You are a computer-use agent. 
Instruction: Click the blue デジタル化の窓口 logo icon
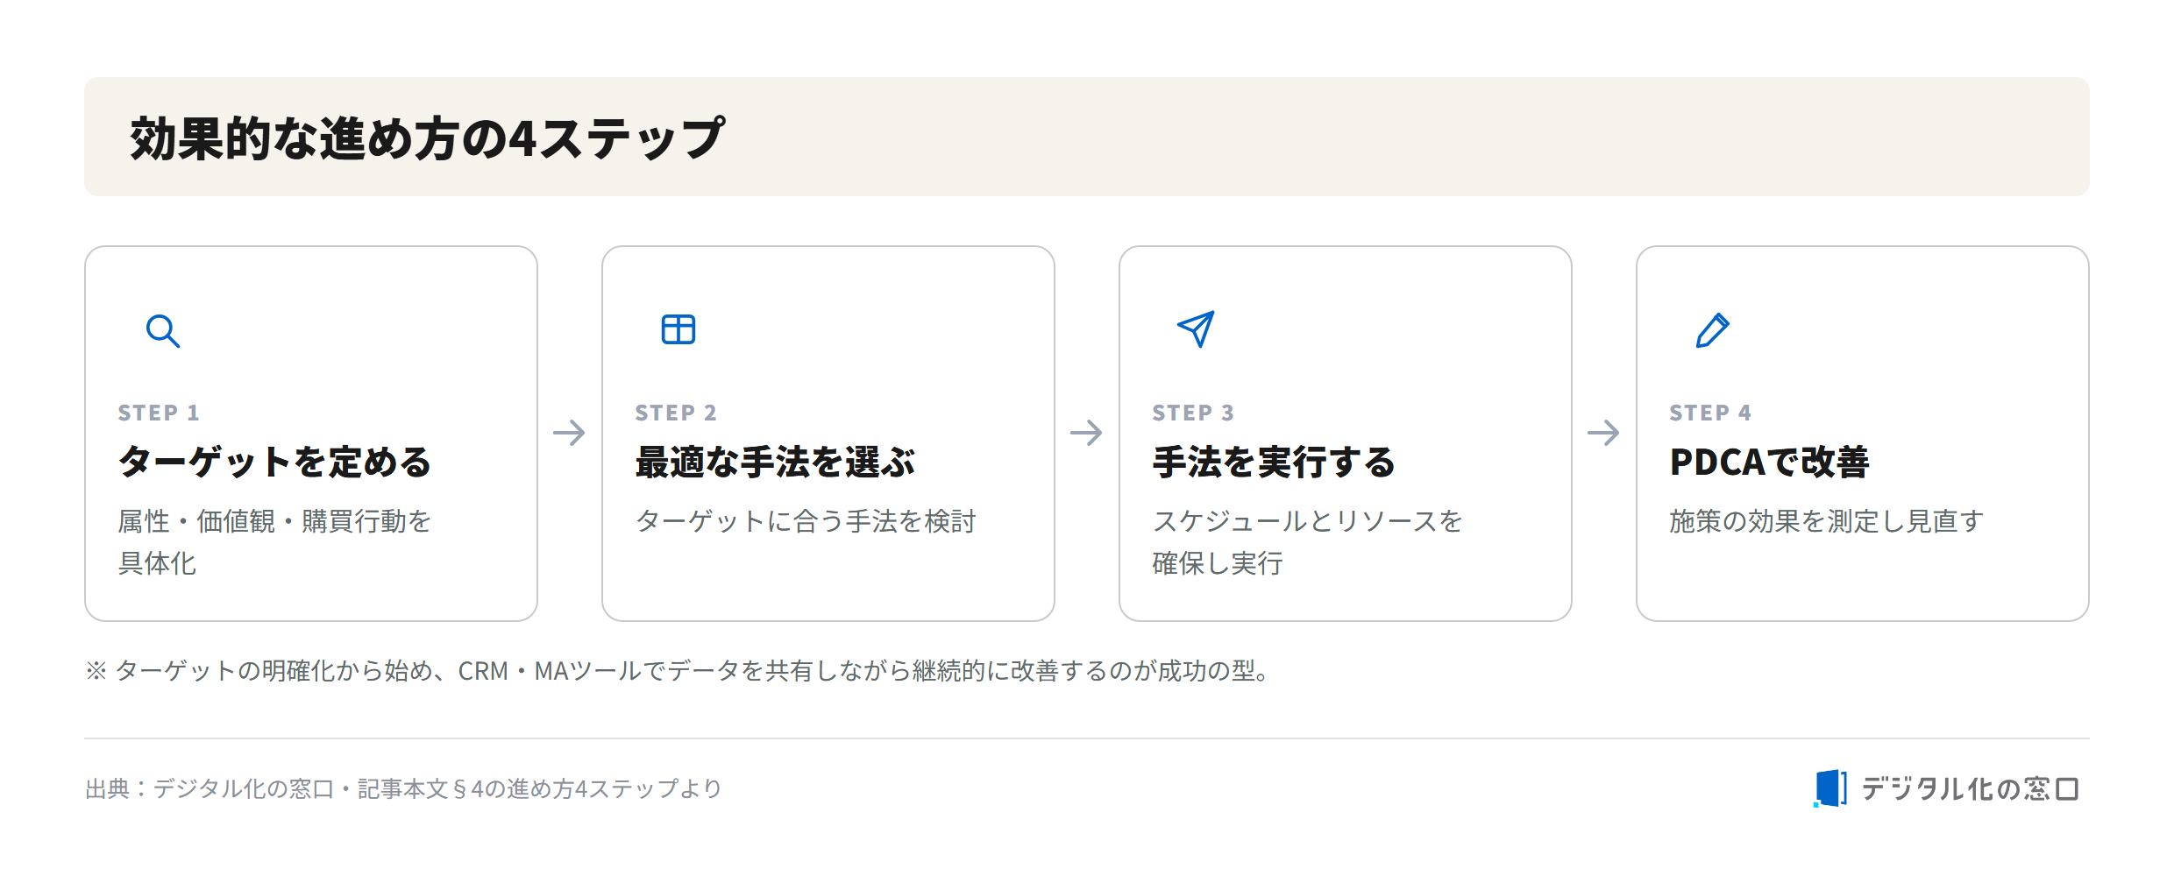click(x=1829, y=788)
